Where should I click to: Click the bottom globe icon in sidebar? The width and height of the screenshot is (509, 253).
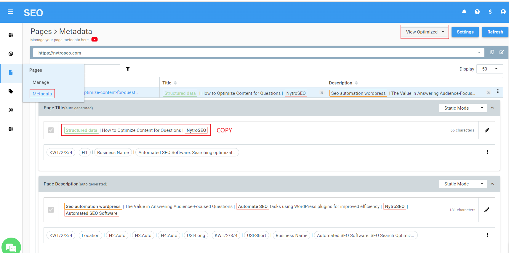(x=11, y=129)
